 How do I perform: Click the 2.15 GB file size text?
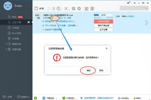47,18
